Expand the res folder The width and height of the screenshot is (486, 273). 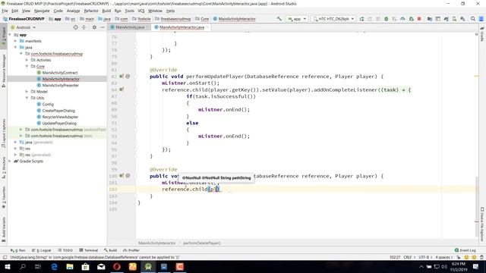click(15, 149)
